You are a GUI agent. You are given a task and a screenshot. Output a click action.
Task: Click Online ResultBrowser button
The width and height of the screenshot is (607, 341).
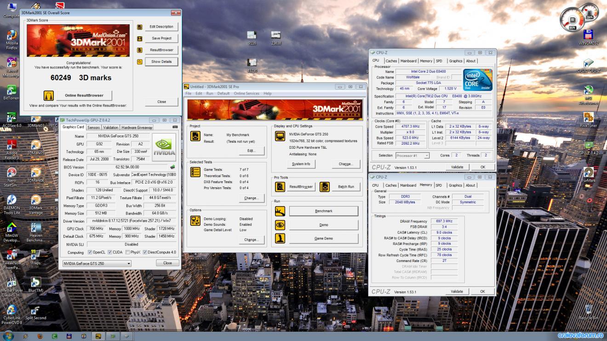tap(84, 95)
